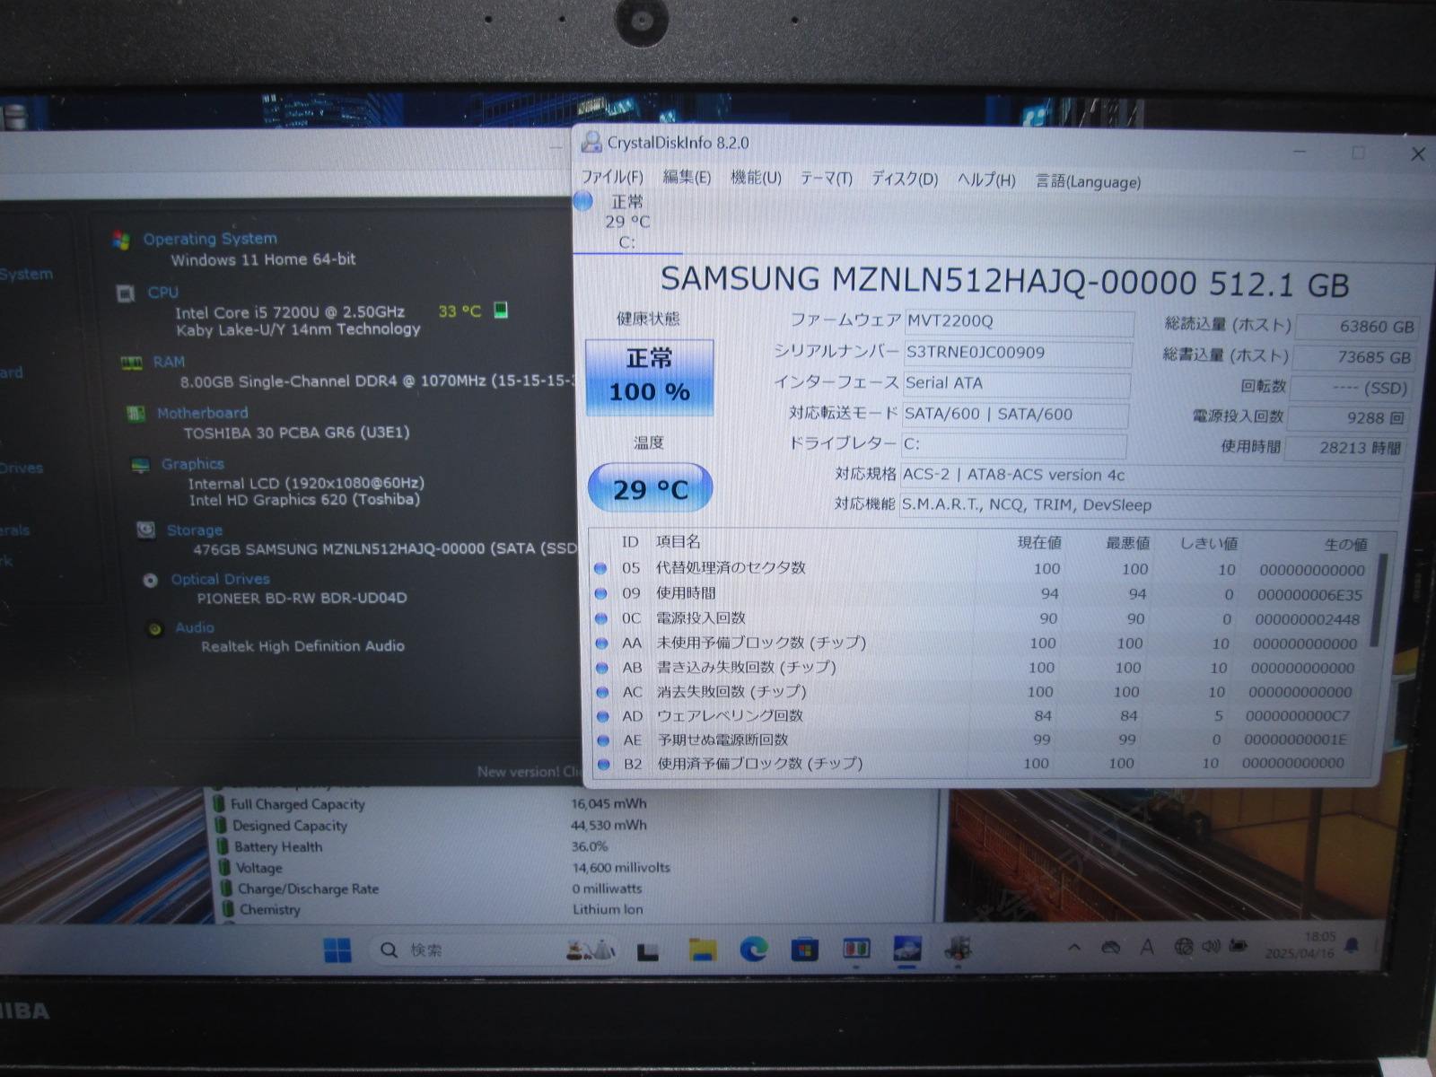The height and width of the screenshot is (1077, 1436).
Task: Select the C: disk status circle at top
Action: [583, 201]
